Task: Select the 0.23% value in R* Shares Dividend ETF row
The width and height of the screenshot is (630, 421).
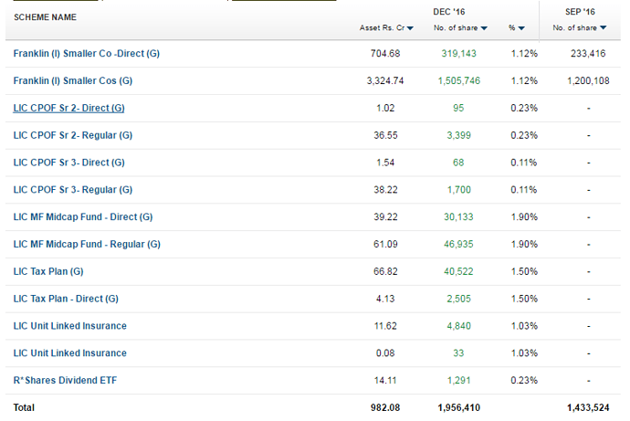Action: tap(524, 381)
